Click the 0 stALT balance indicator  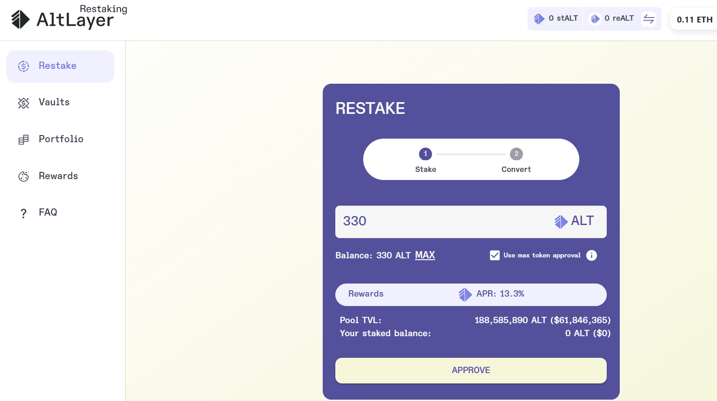pyautogui.click(x=555, y=18)
